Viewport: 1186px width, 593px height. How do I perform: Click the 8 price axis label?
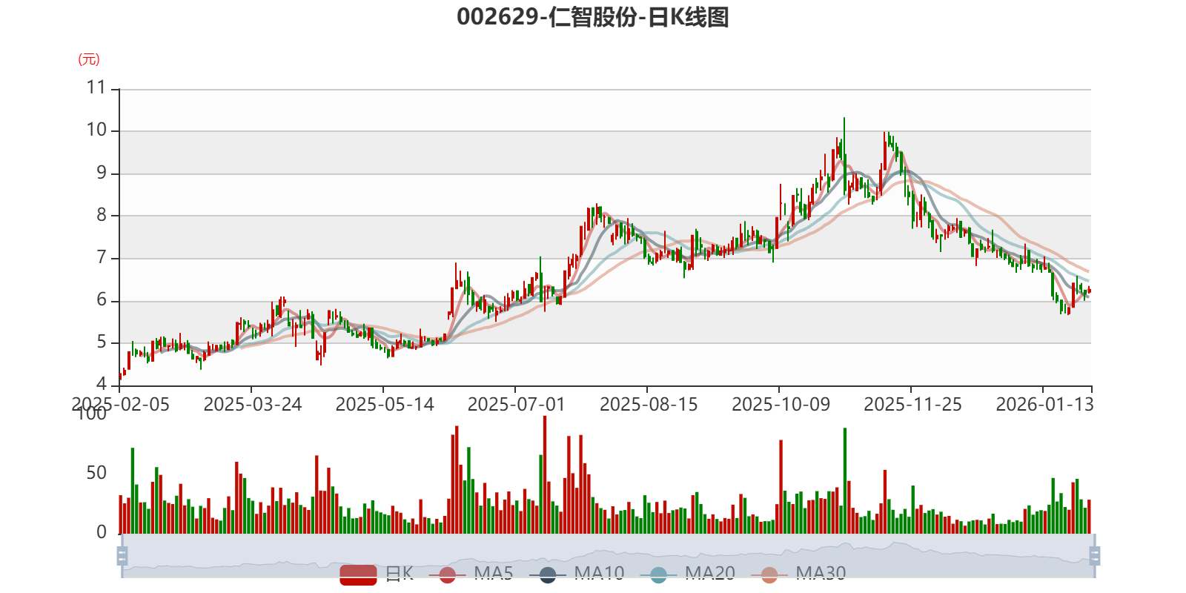coord(102,215)
